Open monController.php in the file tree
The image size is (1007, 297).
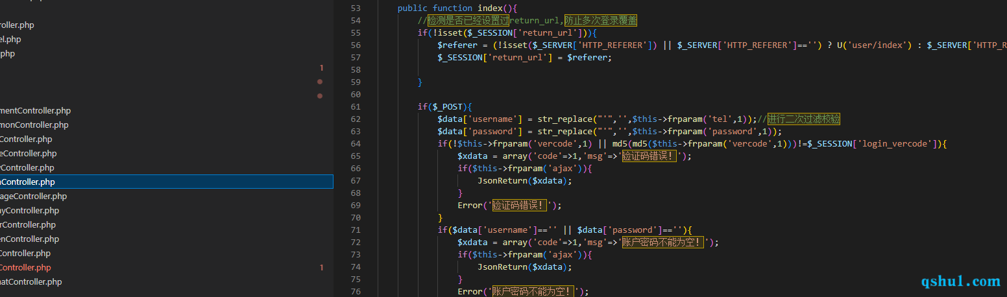point(34,125)
